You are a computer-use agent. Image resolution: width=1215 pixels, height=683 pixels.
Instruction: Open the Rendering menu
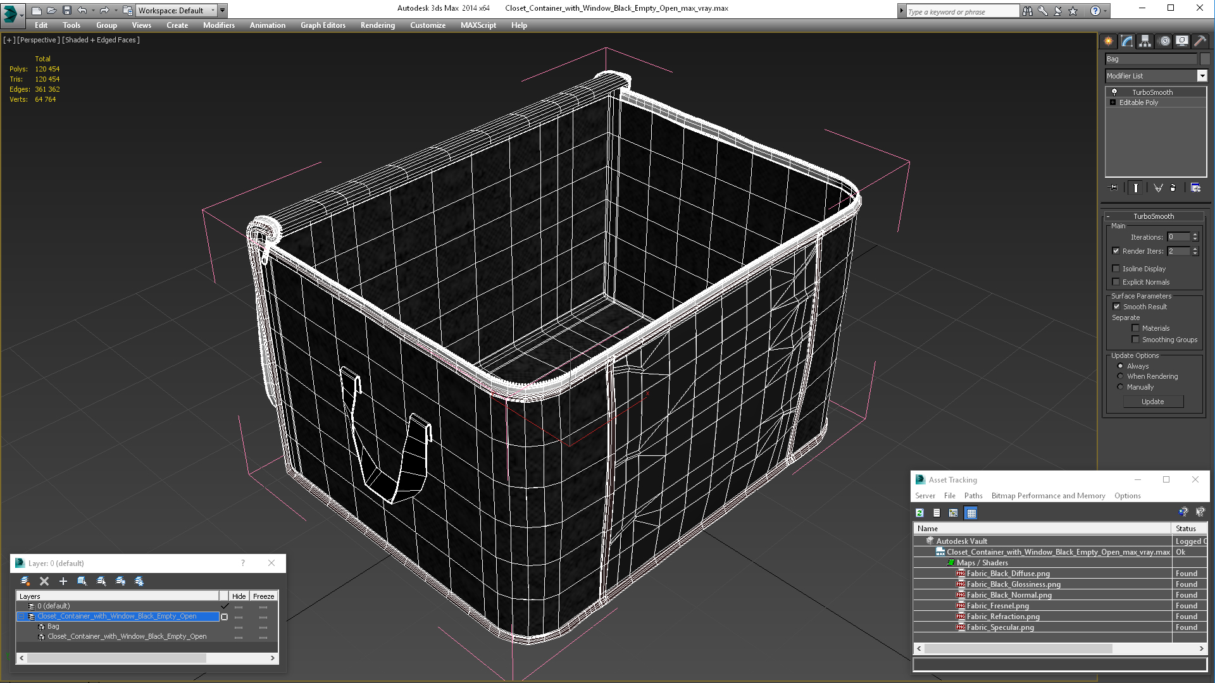click(378, 25)
